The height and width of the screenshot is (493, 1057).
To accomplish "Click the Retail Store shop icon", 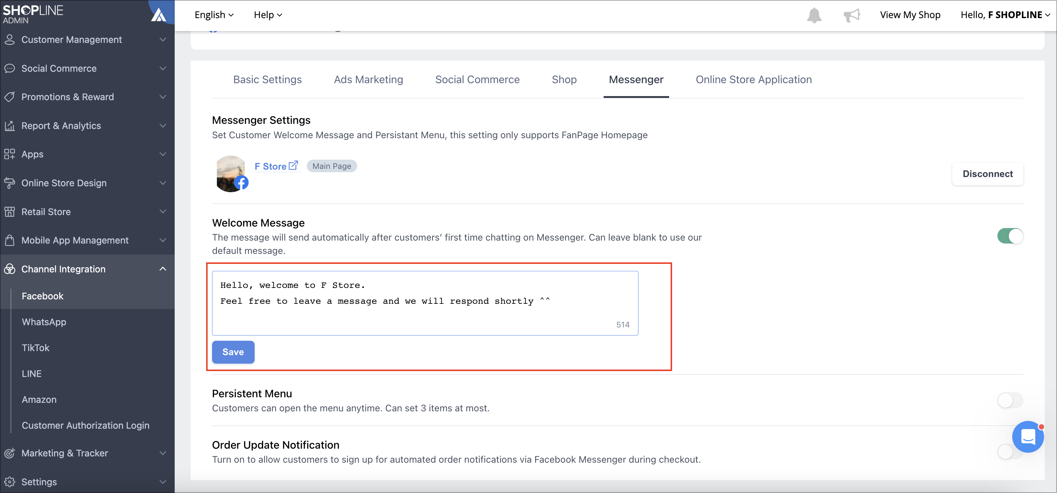I will [x=10, y=211].
